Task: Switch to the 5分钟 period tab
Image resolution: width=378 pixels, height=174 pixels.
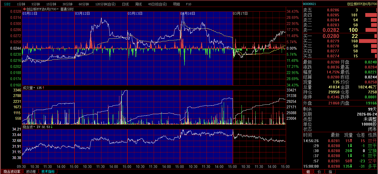Action: tap(35, 4)
